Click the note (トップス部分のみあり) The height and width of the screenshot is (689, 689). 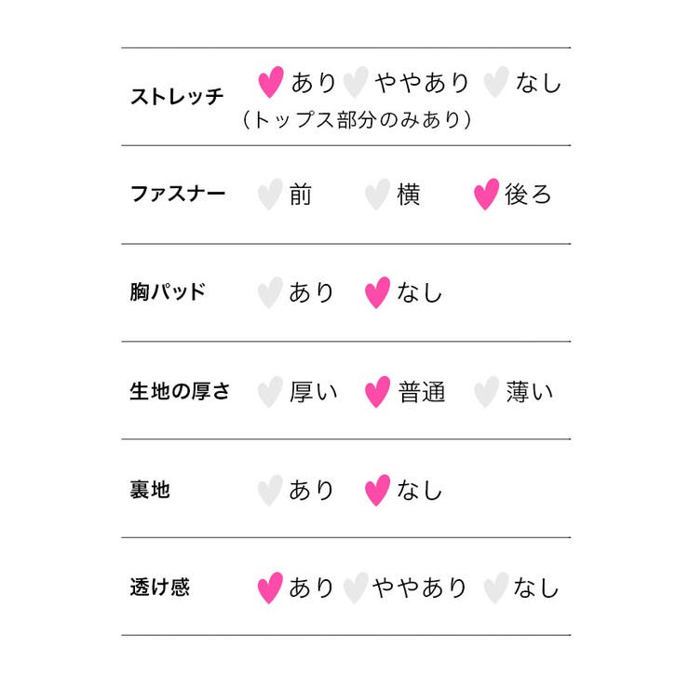357,119
